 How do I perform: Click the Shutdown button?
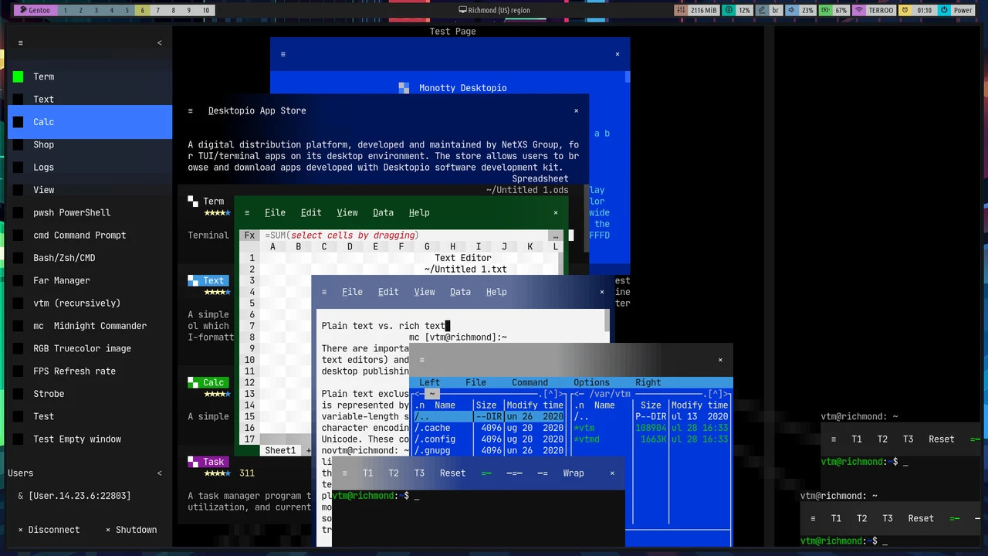point(131,530)
